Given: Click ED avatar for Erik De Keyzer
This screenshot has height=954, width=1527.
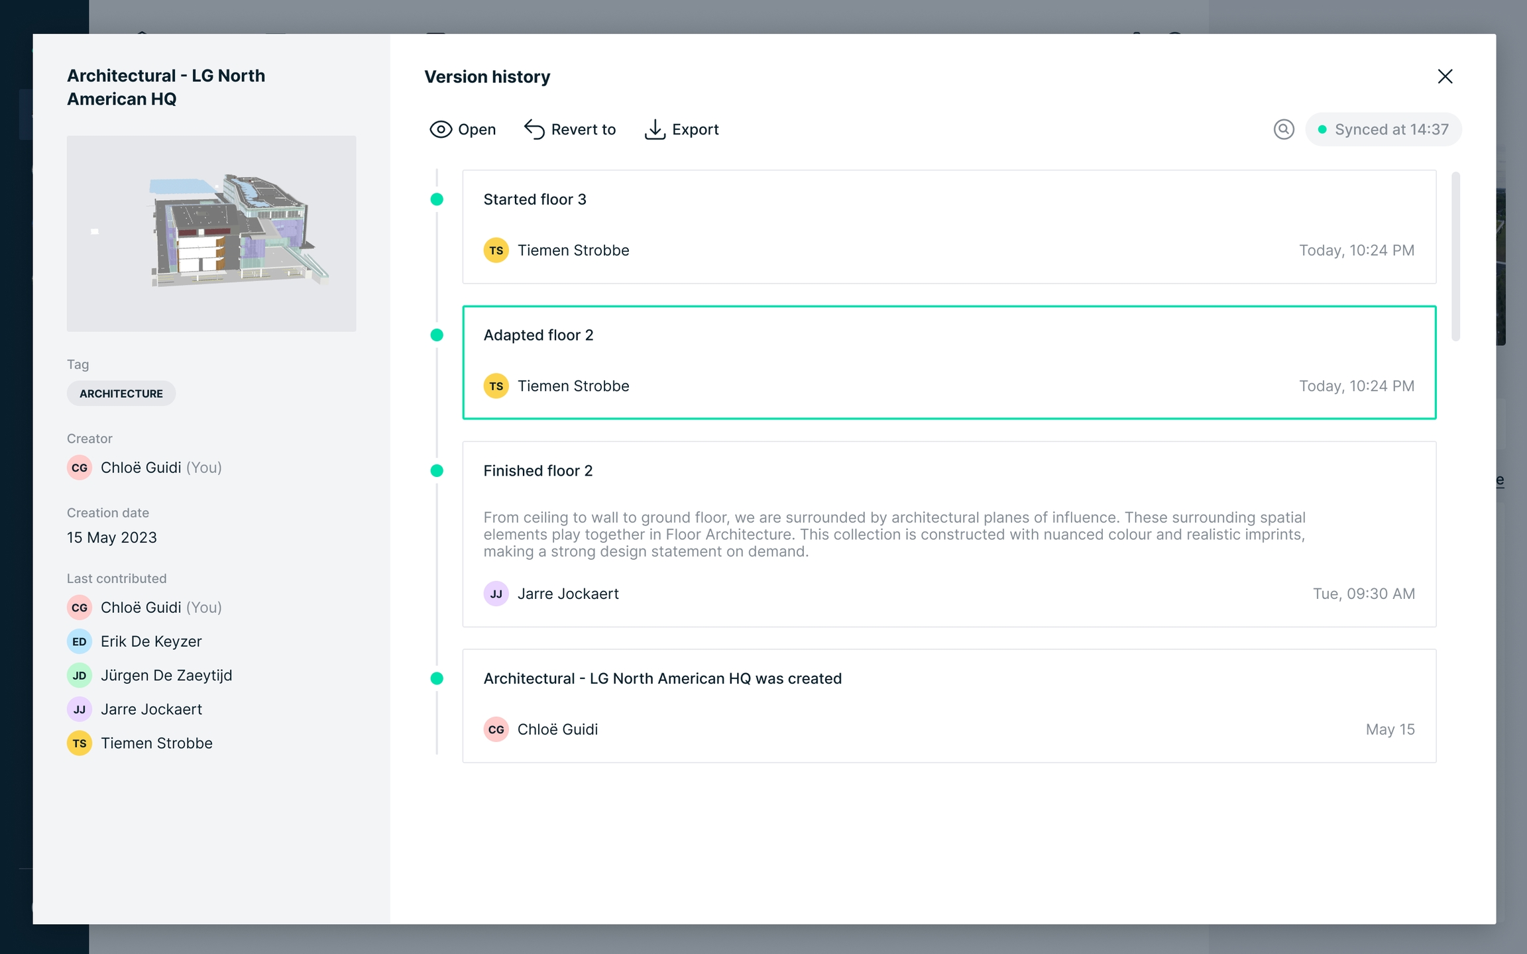Looking at the screenshot, I should pyautogui.click(x=80, y=641).
